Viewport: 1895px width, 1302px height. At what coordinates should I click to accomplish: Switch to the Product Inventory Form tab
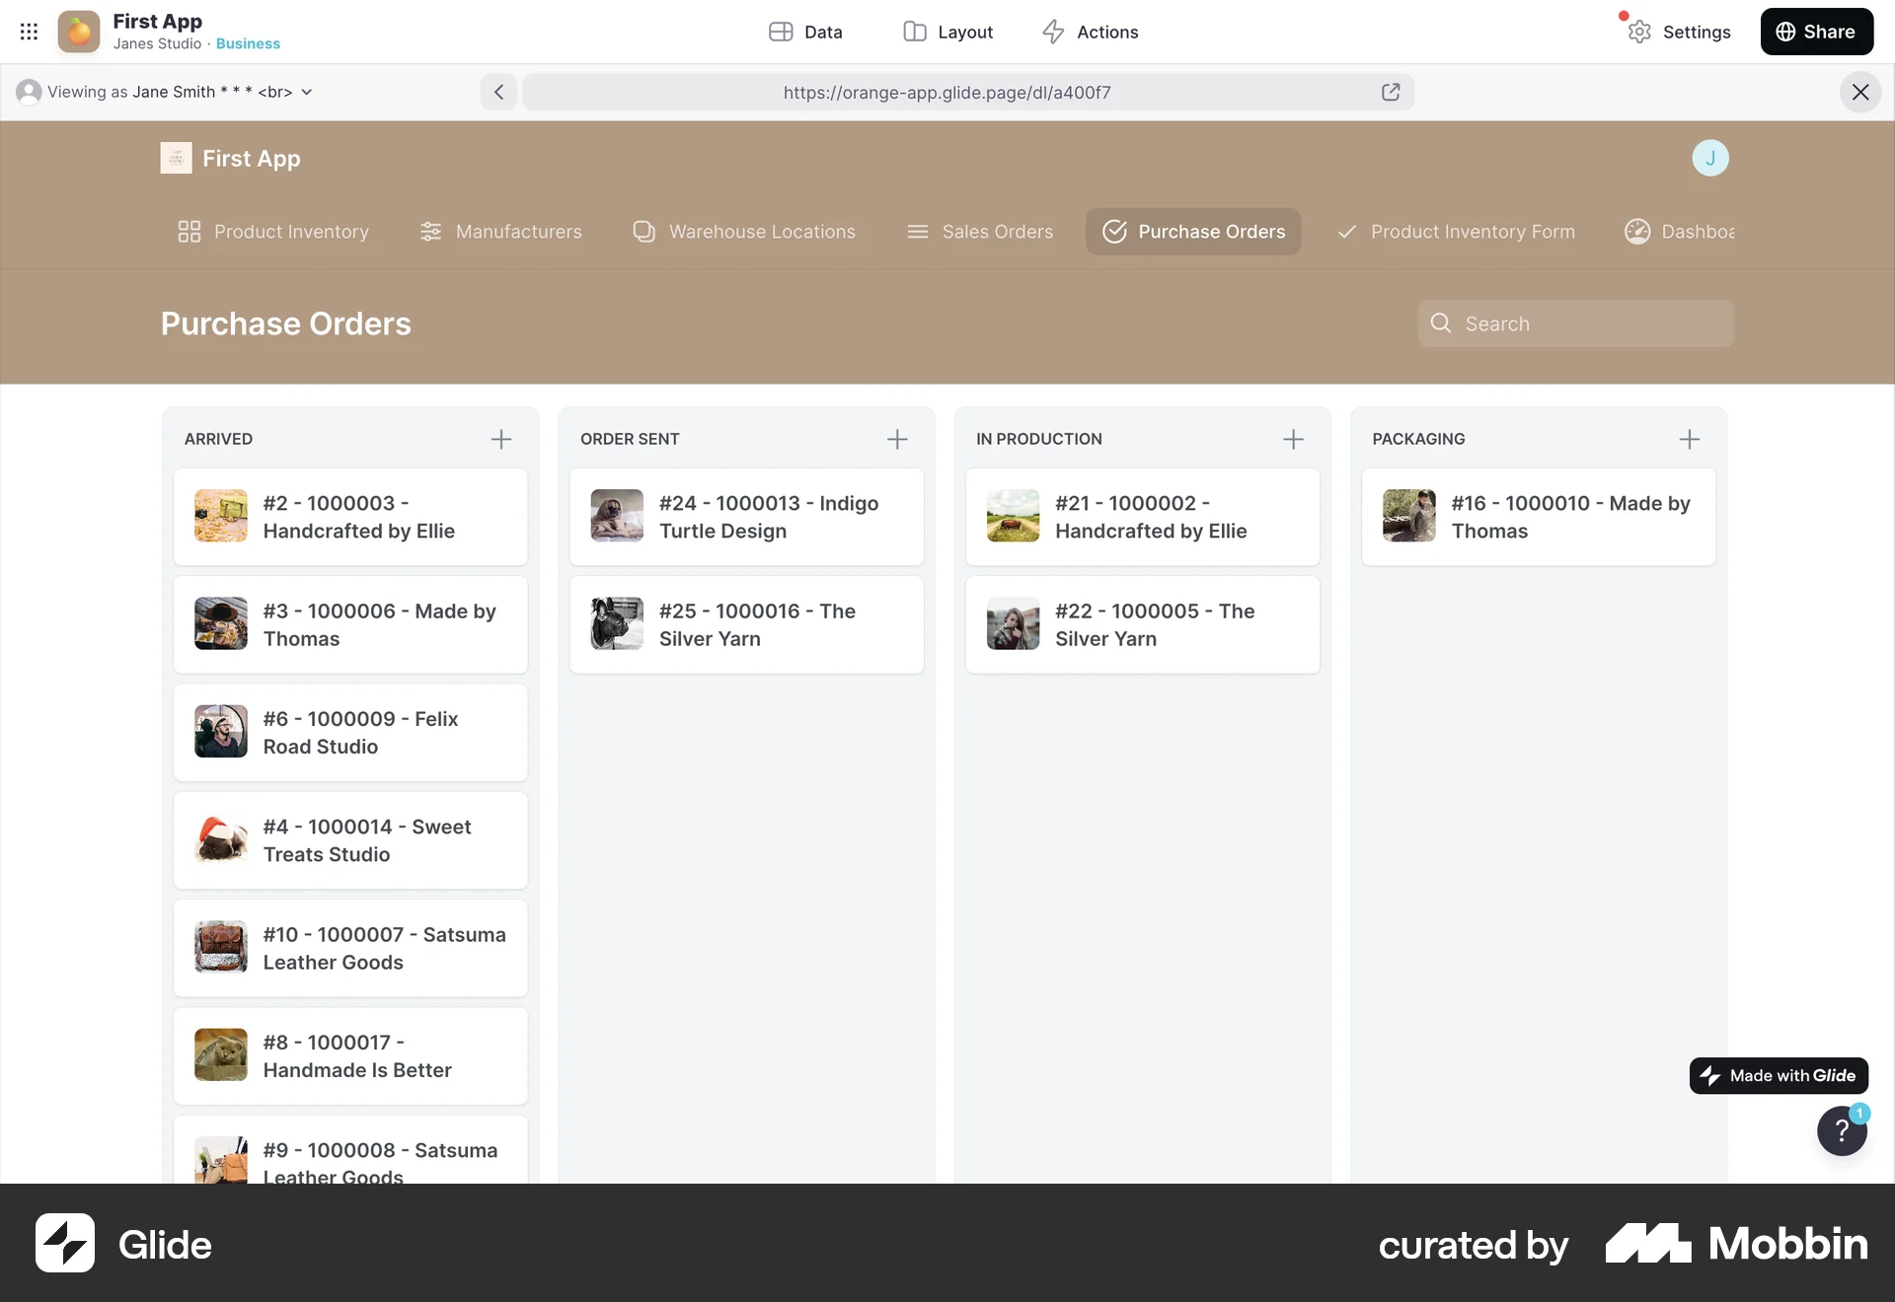click(x=1456, y=231)
